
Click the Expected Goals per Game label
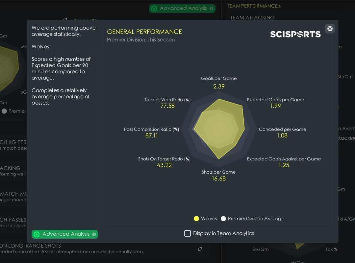[x=275, y=100]
